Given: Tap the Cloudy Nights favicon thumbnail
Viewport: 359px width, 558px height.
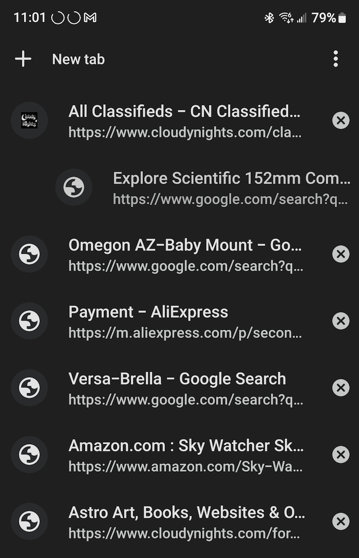Looking at the screenshot, I should 29,121.
